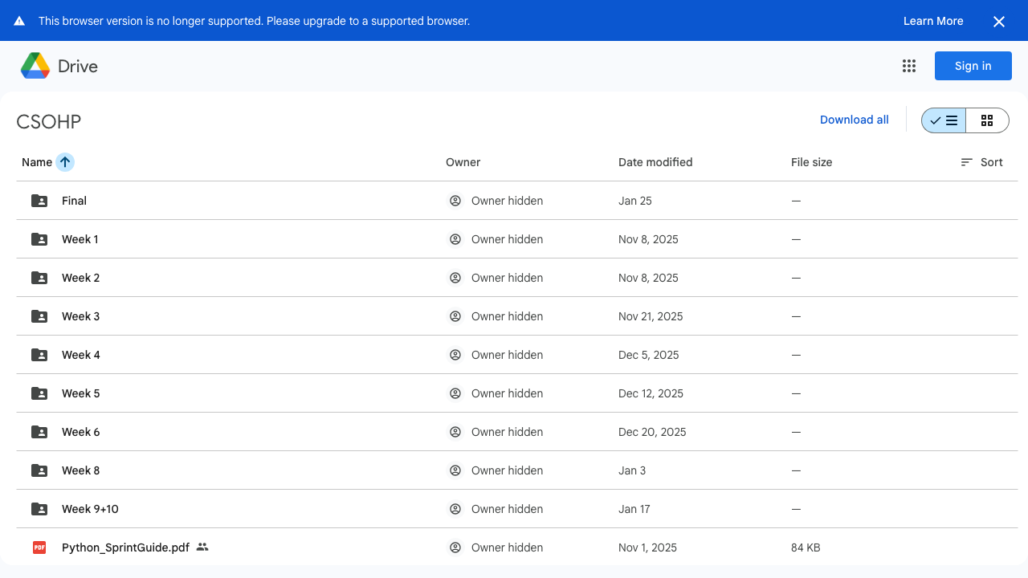
Task: Click the Owner column header
Action: pyautogui.click(x=463, y=162)
